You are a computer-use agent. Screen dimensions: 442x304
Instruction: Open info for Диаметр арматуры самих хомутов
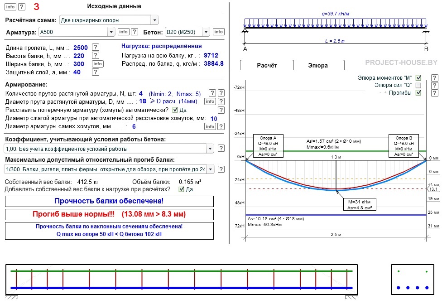210,126
